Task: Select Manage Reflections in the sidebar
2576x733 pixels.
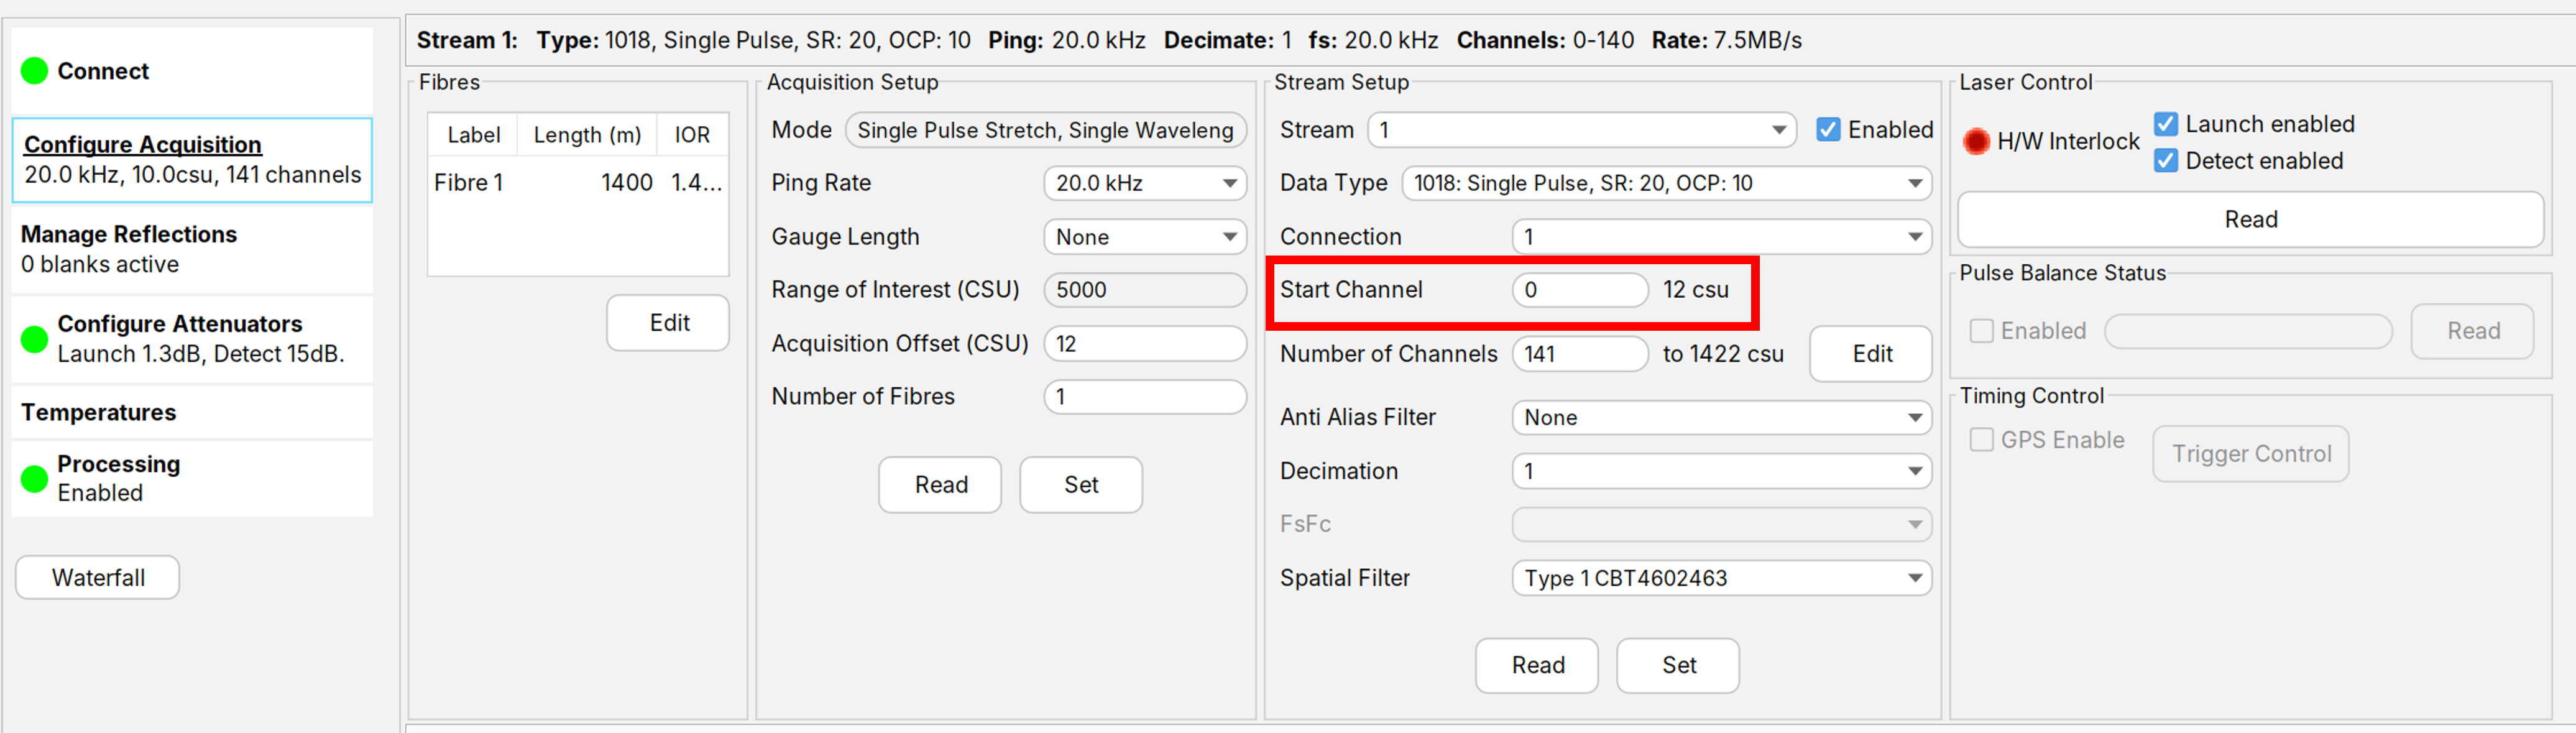Action: (x=128, y=234)
